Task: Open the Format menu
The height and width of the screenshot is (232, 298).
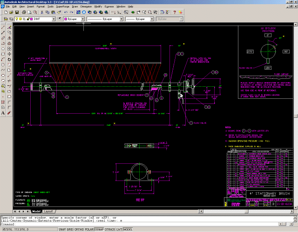Action: pos(41,6)
